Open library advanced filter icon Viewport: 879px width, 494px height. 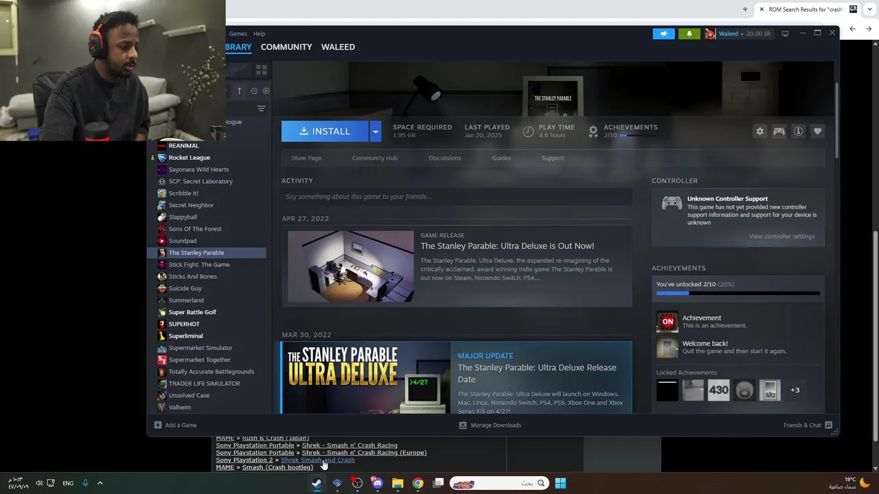point(261,108)
